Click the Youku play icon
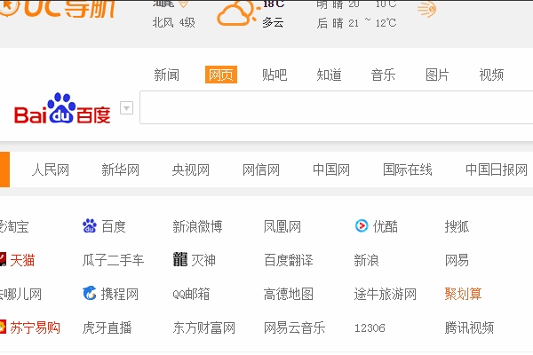Viewport: 533px width, 355px height. pyautogui.click(x=362, y=226)
